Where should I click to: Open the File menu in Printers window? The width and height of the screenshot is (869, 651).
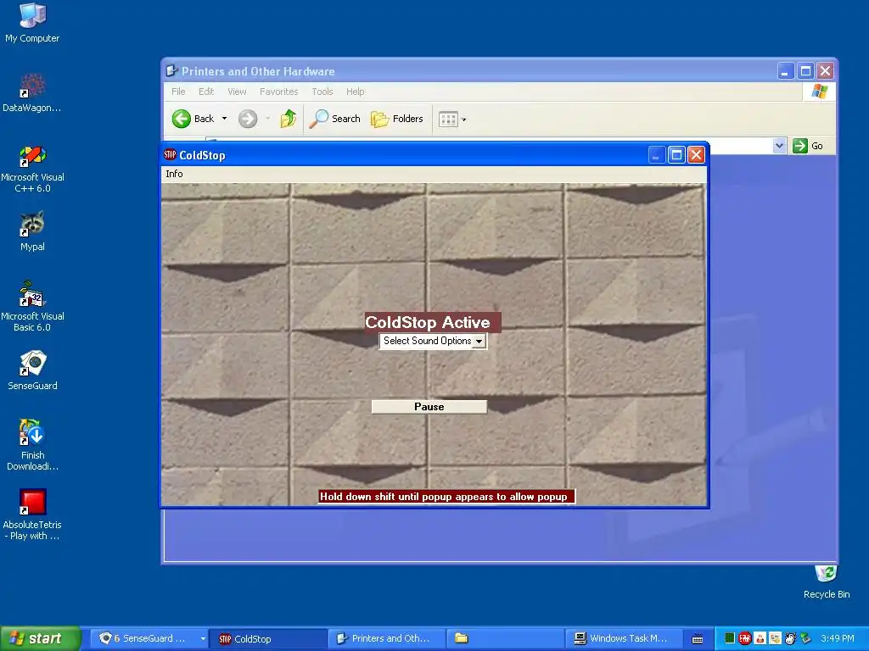point(178,92)
